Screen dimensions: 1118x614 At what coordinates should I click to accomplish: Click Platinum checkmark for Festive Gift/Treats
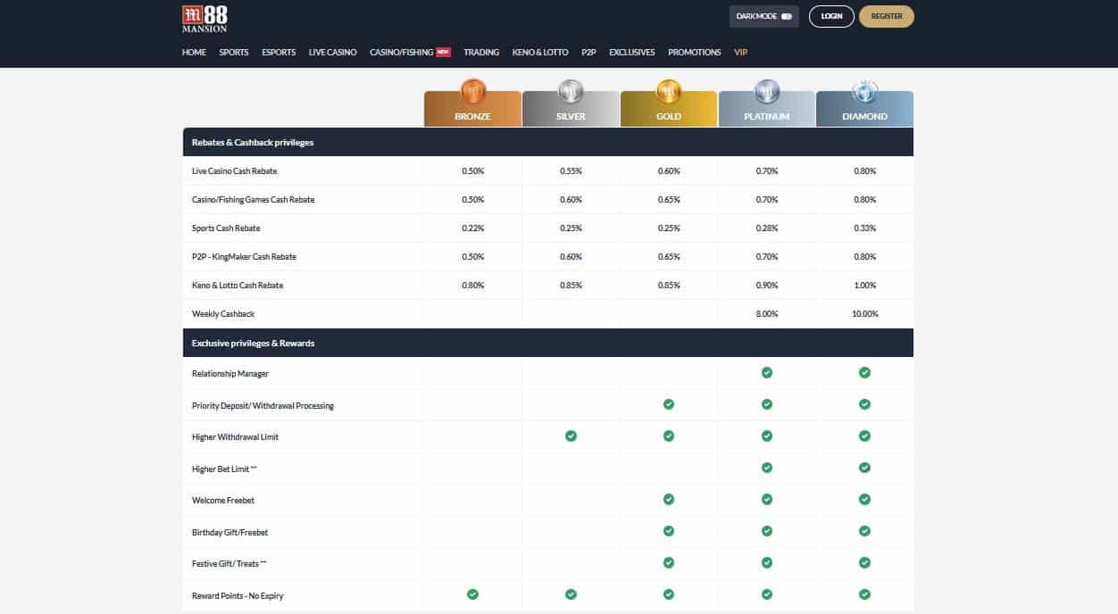click(x=767, y=563)
